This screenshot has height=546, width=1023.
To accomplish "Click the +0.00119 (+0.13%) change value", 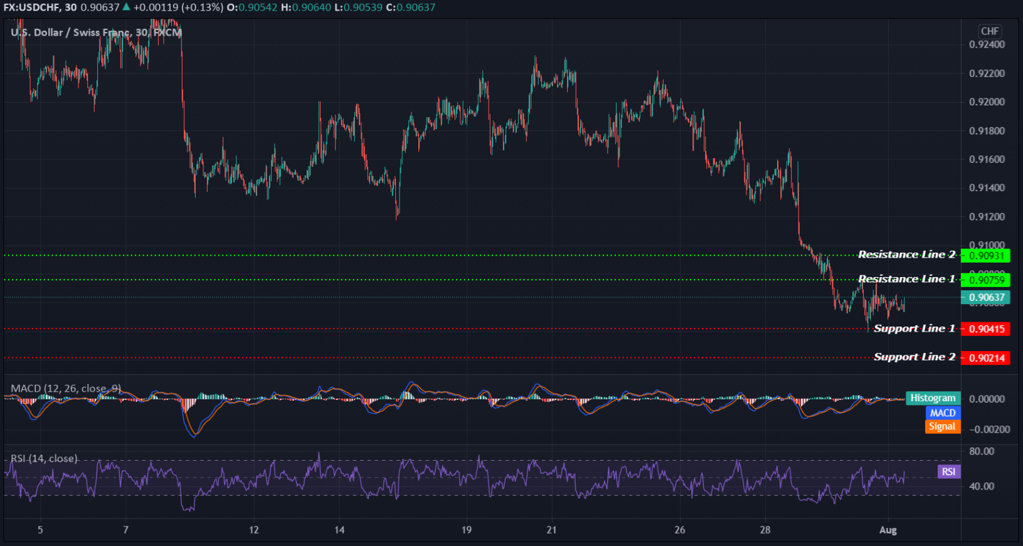I will tap(178, 8).
